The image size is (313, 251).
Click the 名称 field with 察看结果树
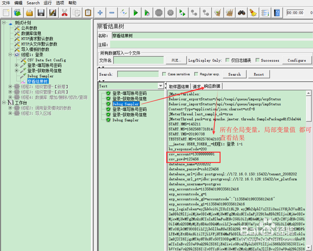(212, 36)
